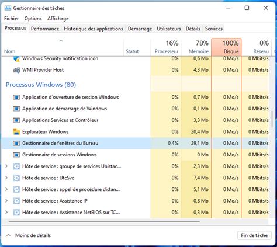The width and height of the screenshot is (277, 247).
Task: Select the WMI Provider Host row
Action: [136, 70]
